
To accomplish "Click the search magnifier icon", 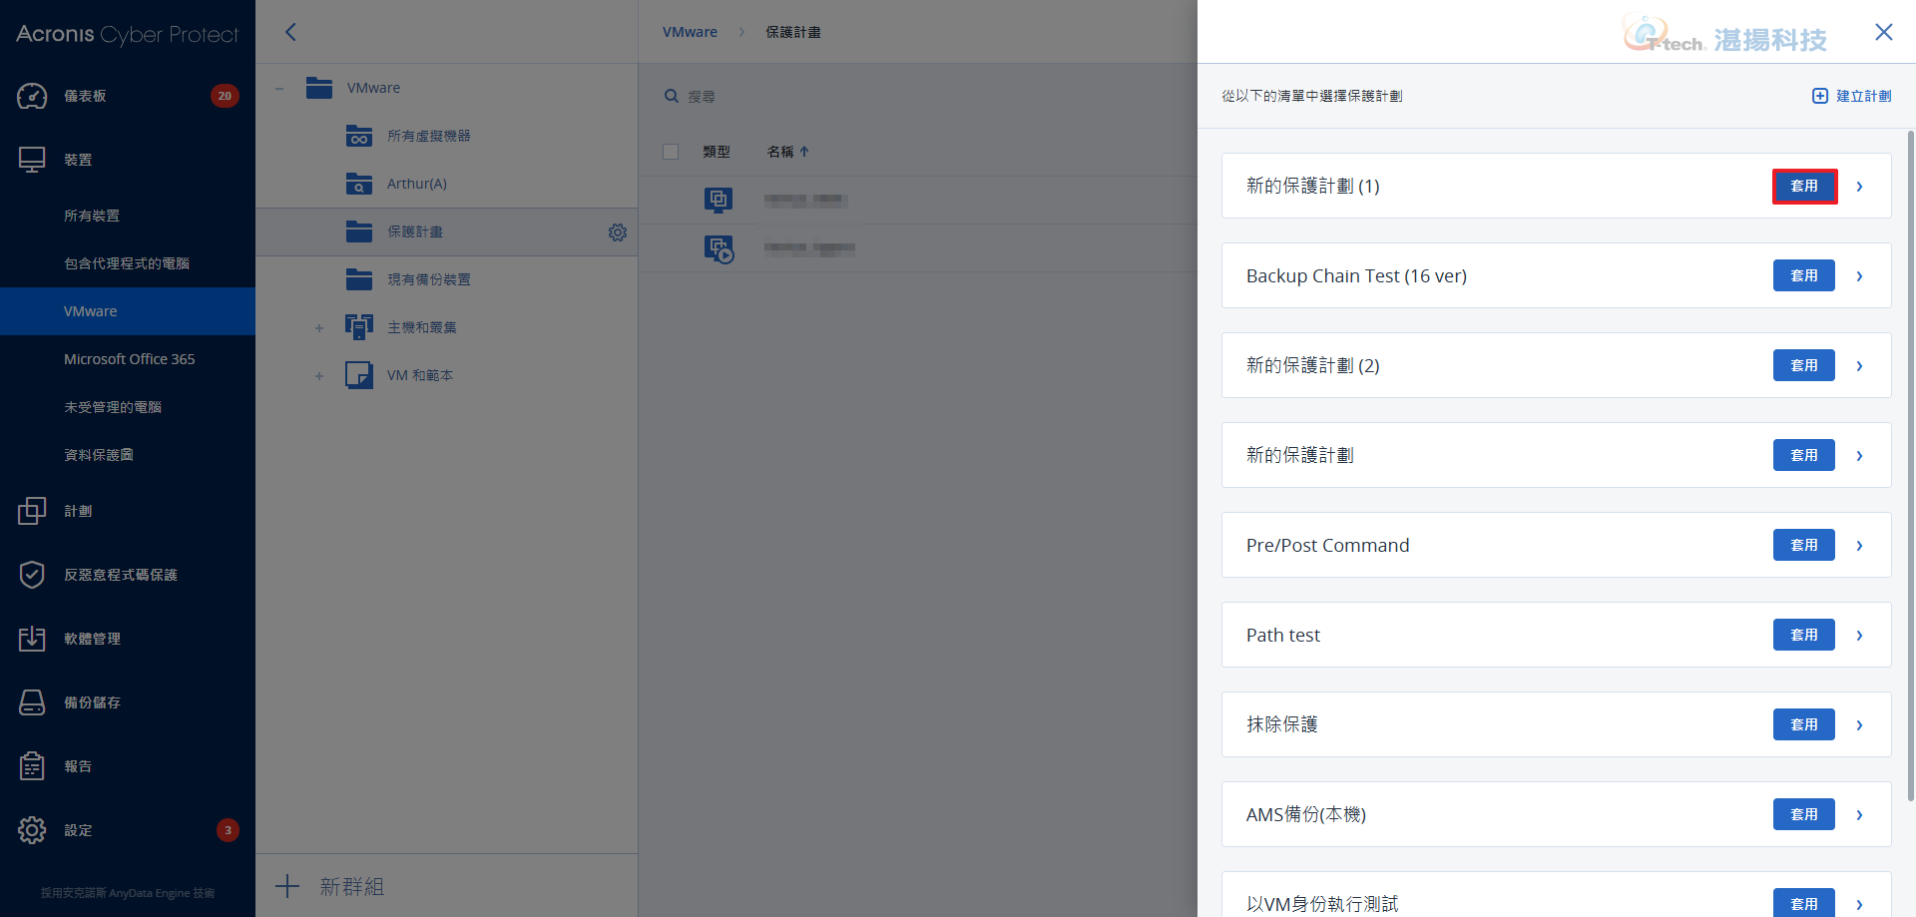I will (672, 96).
